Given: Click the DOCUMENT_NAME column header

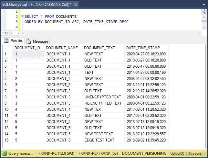Looking at the screenshot, I should point(63,48).
